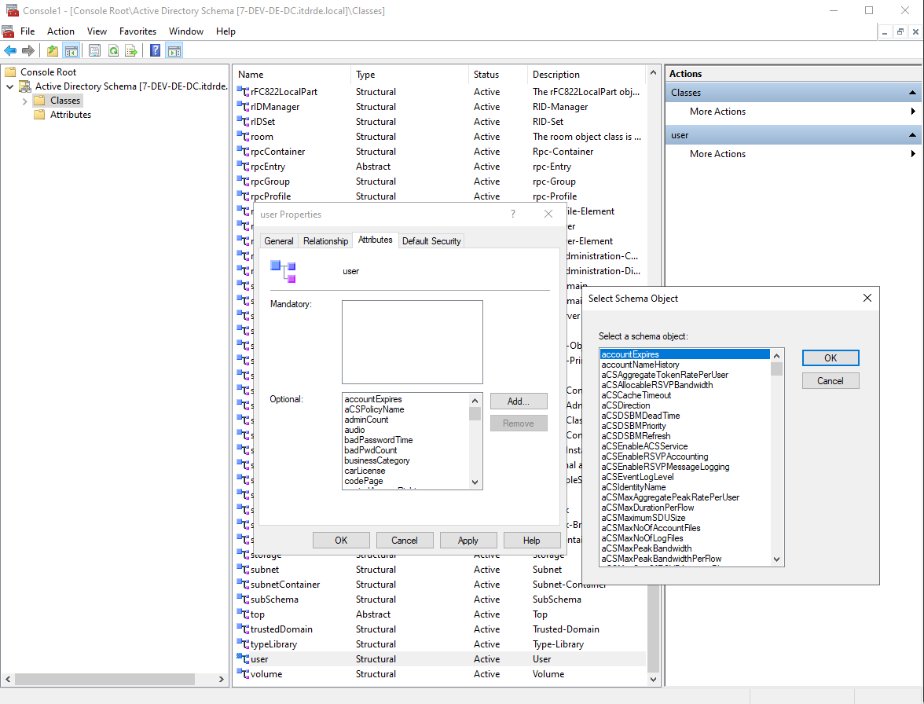Click the class icon beside typeLibrary
This screenshot has height=704, width=924.
coord(243,644)
